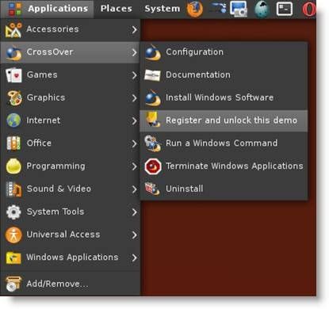Expand the Sound & Video submenu arrow
The height and width of the screenshot is (309, 329).
coord(135,189)
